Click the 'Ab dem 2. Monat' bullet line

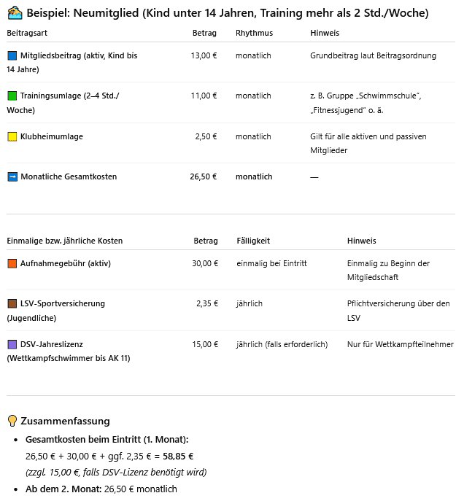coord(101,489)
